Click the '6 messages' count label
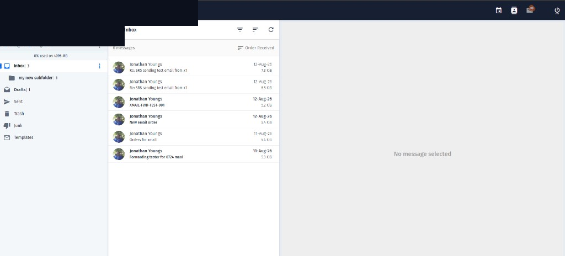Screen dimensions: 565x256 (124, 48)
